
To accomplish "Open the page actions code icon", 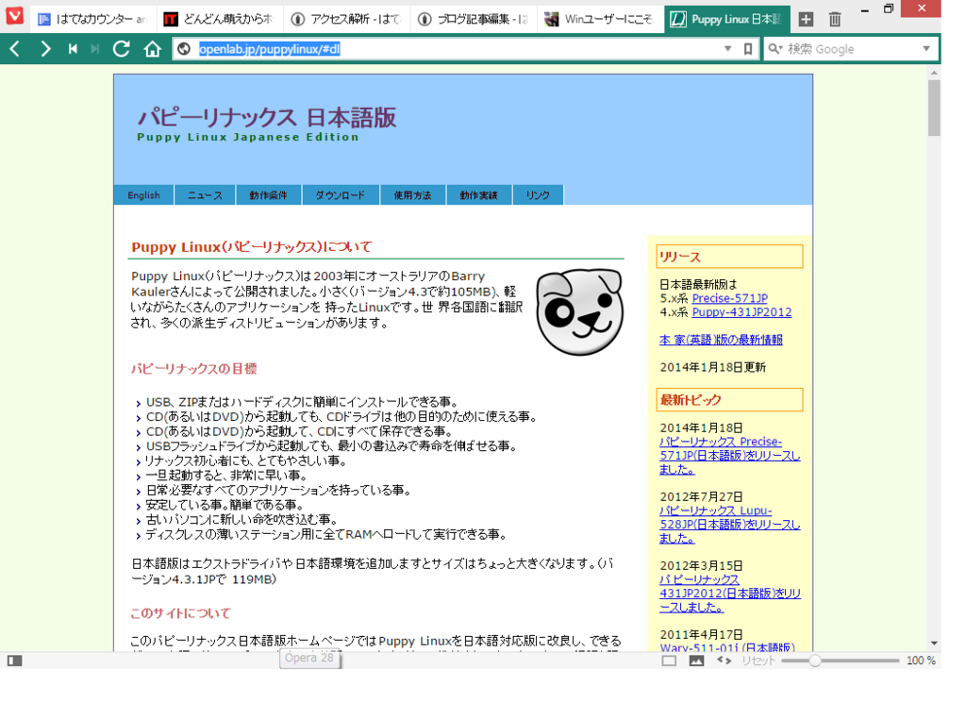I will (x=724, y=661).
